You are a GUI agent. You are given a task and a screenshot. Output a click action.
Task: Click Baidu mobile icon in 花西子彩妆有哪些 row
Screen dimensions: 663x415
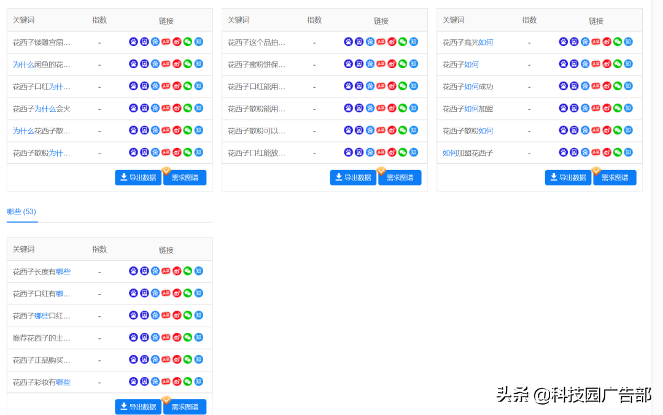[144, 382]
